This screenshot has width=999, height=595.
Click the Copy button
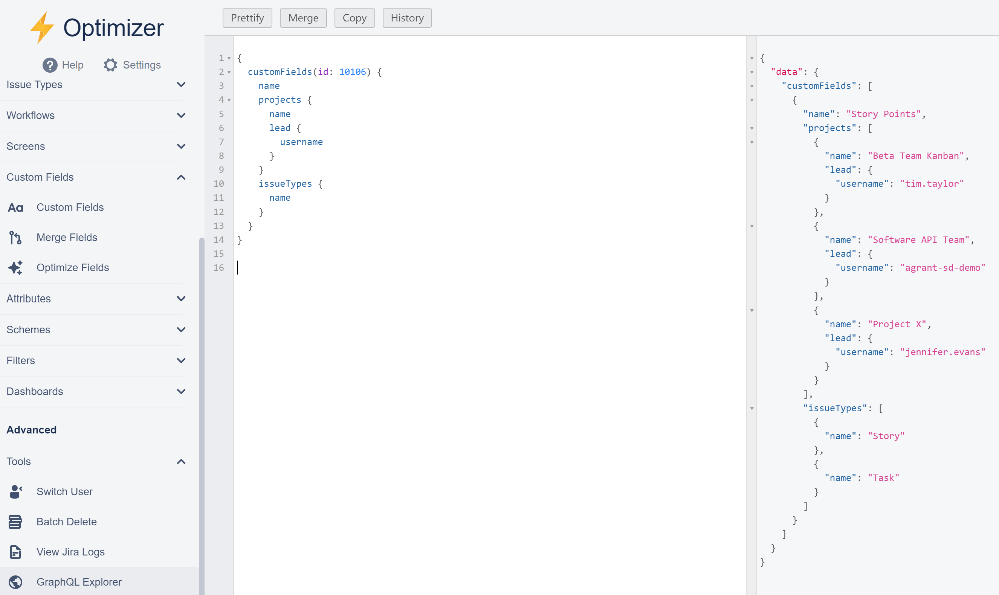coord(354,18)
